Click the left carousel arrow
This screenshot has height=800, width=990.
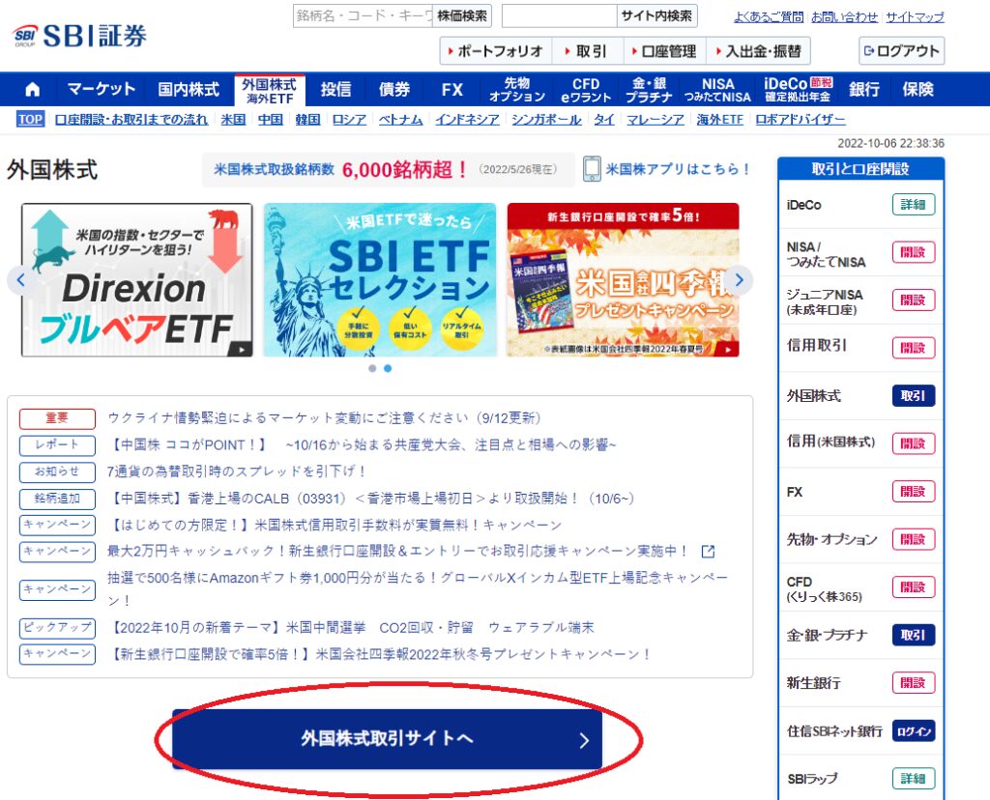(20, 279)
